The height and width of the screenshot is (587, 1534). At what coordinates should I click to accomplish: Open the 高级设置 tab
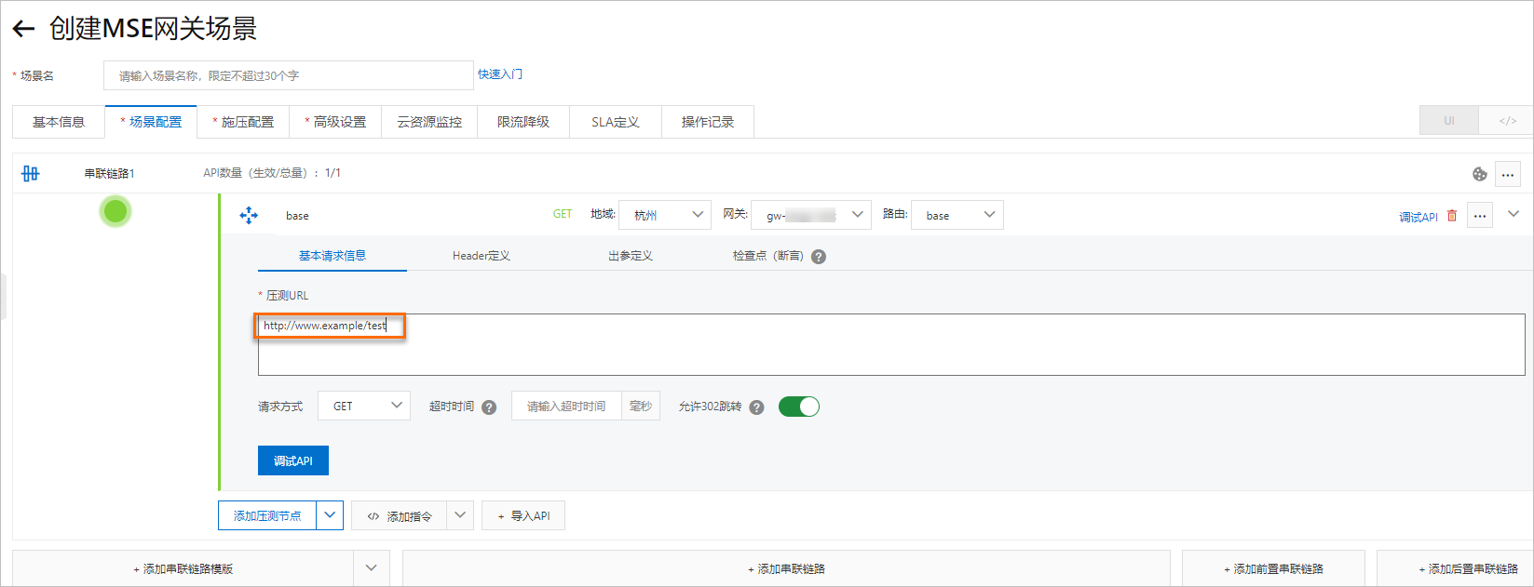pos(335,122)
